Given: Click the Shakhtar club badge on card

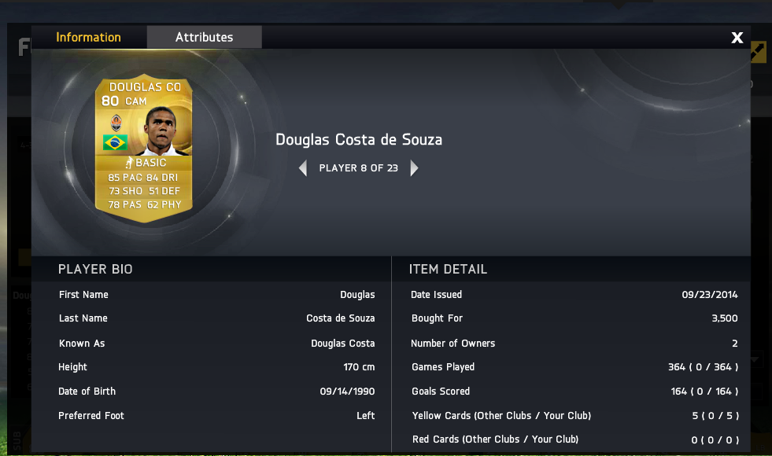Looking at the screenshot, I should [116, 123].
